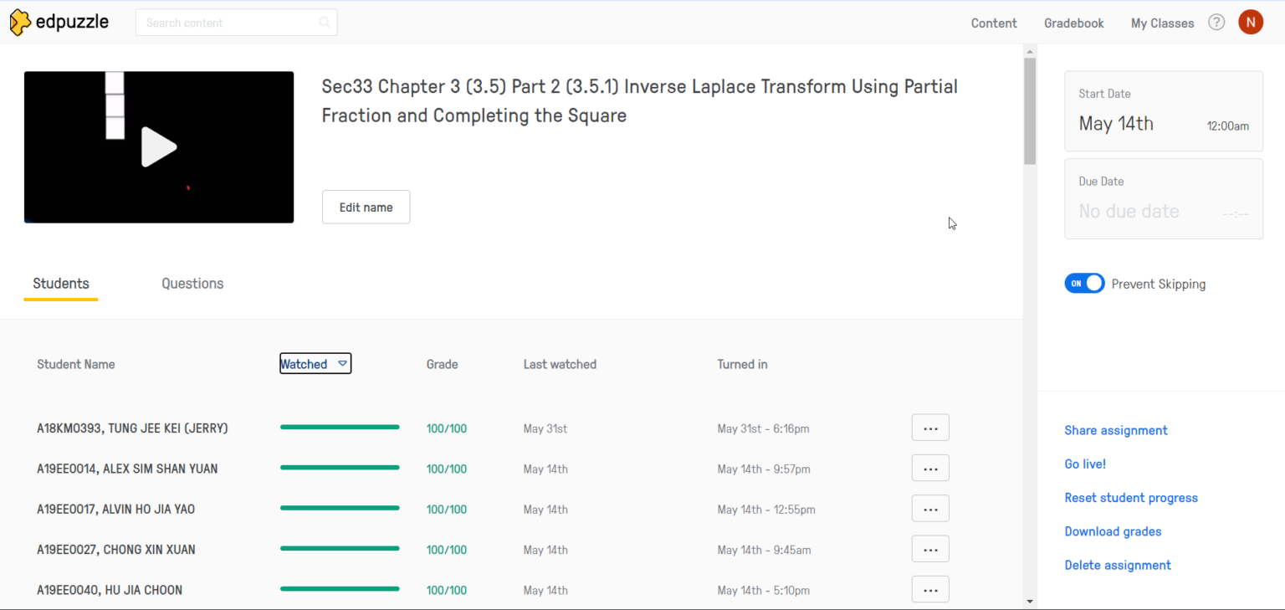Set a due date in Due Date box
The image size is (1285, 610).
pyautogui.click(x=1163, y=199)
